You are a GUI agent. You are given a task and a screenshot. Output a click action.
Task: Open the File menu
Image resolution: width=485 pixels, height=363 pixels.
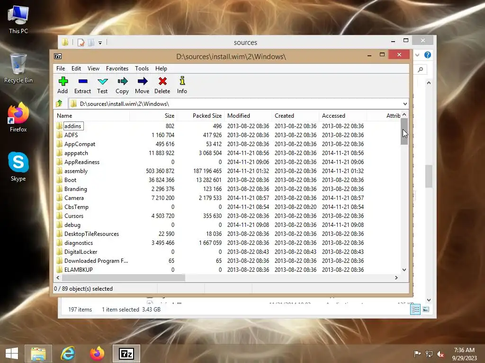[x=61, y=69]
